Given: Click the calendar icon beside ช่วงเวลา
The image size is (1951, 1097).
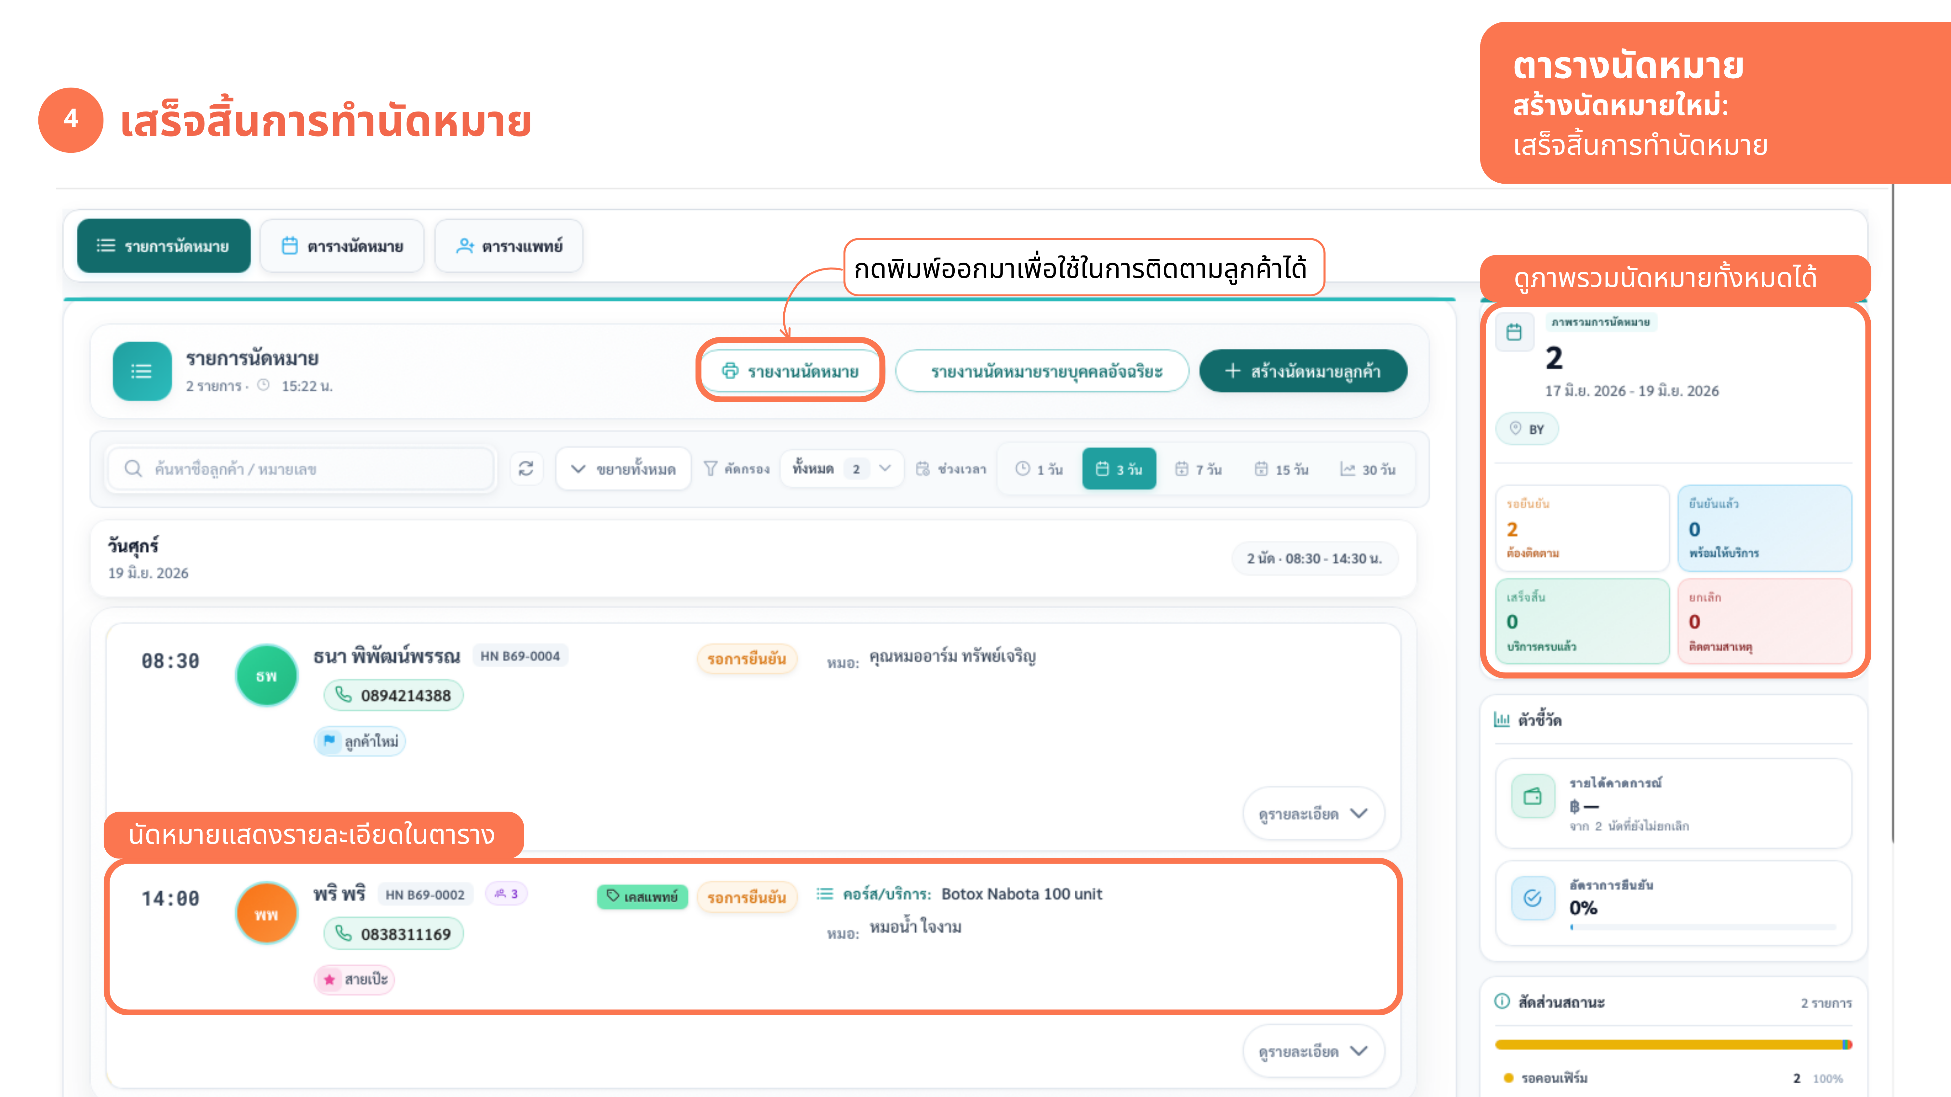Looking at the screenshot, I should (922, 469).
